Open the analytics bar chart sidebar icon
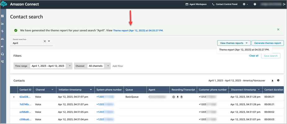 point(2,23)
